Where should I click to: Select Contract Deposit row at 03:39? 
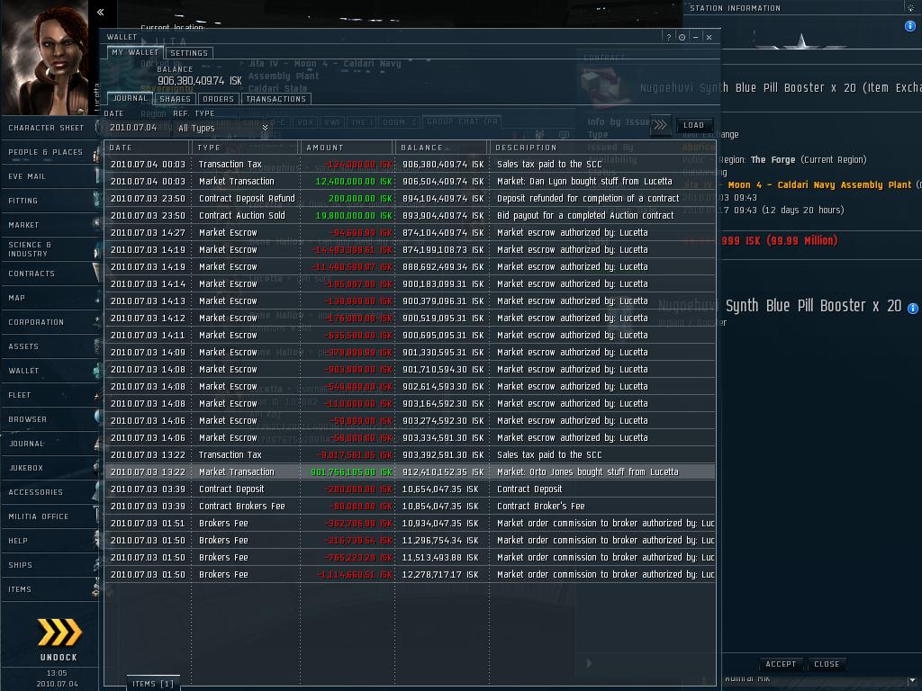point(410,489)
